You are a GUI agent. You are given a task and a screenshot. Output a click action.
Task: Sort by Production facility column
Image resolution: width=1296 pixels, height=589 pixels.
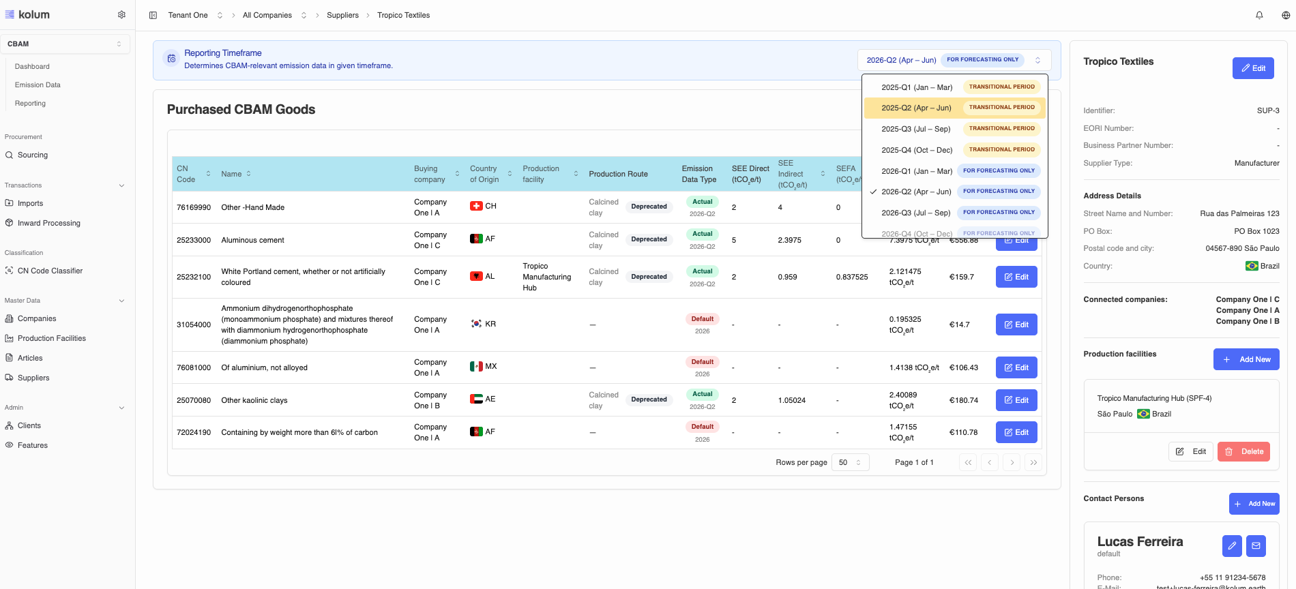click(x=576, y=174)
